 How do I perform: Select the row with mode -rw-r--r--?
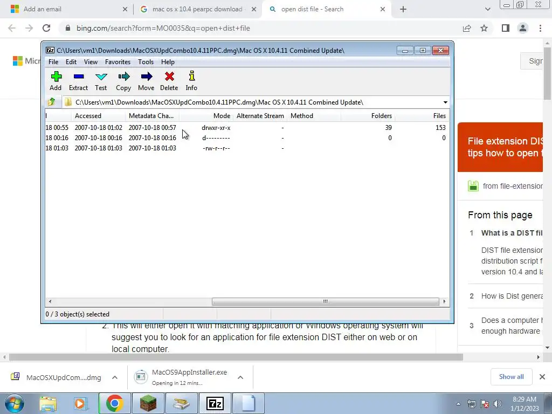[x=247, y=148]
